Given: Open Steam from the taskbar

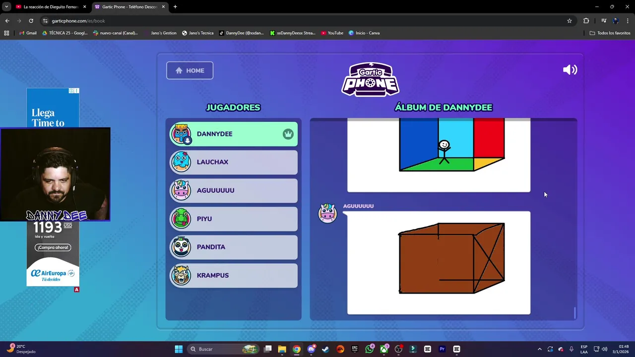Looking at the screenshot, I should [325, 349].
